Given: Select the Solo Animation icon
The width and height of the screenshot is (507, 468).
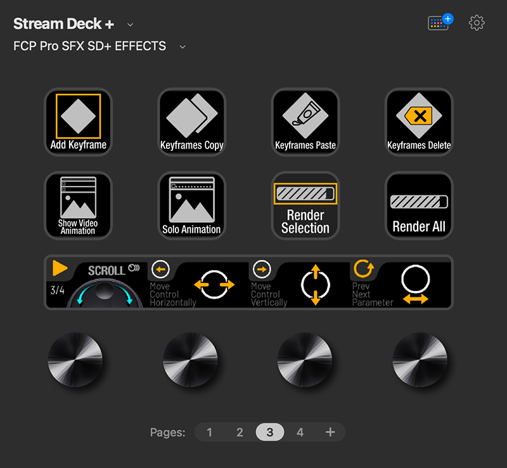Looking at the screenshot, I should [191, 205].
